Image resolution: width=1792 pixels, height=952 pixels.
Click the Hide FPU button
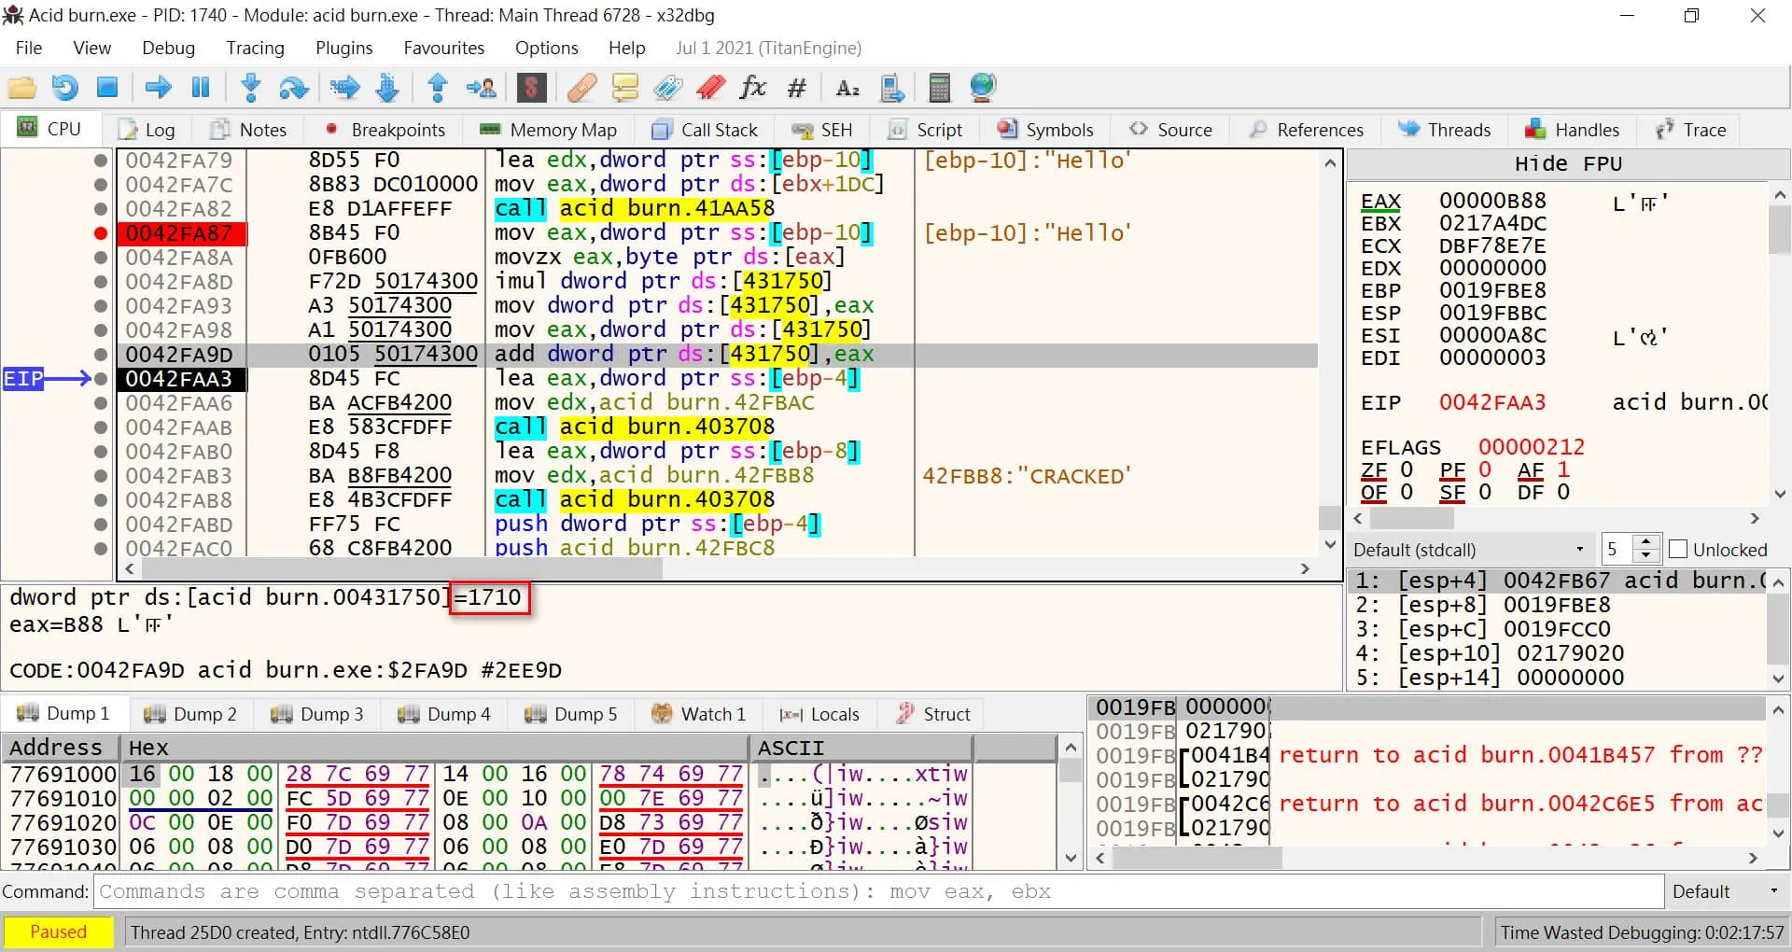point(1567,164)
